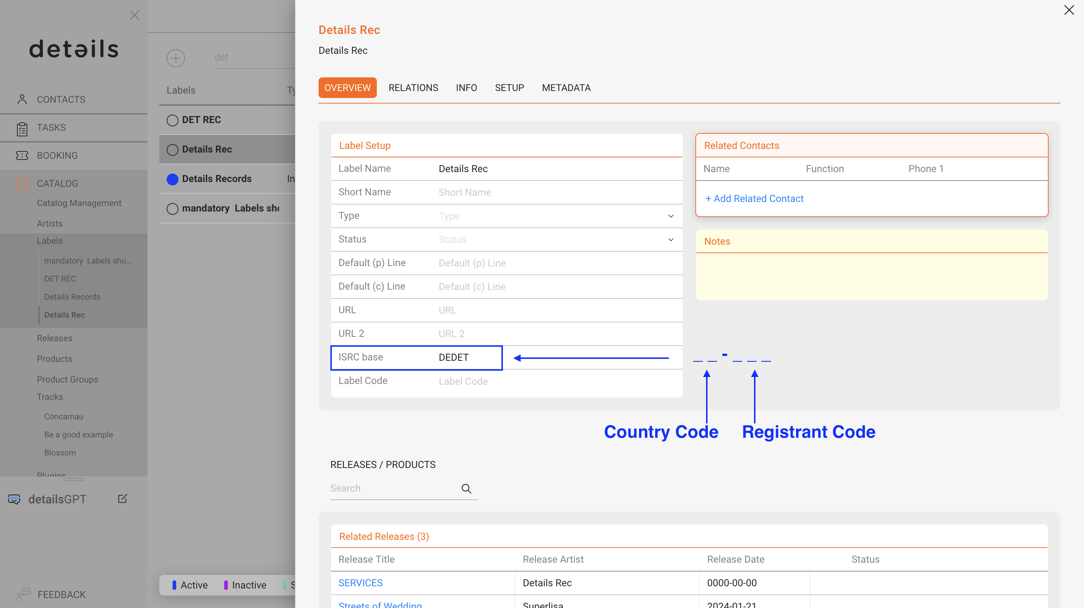The image size is (1084, 608).
Task: Click the Short Name input field
Action: (556, 192)
